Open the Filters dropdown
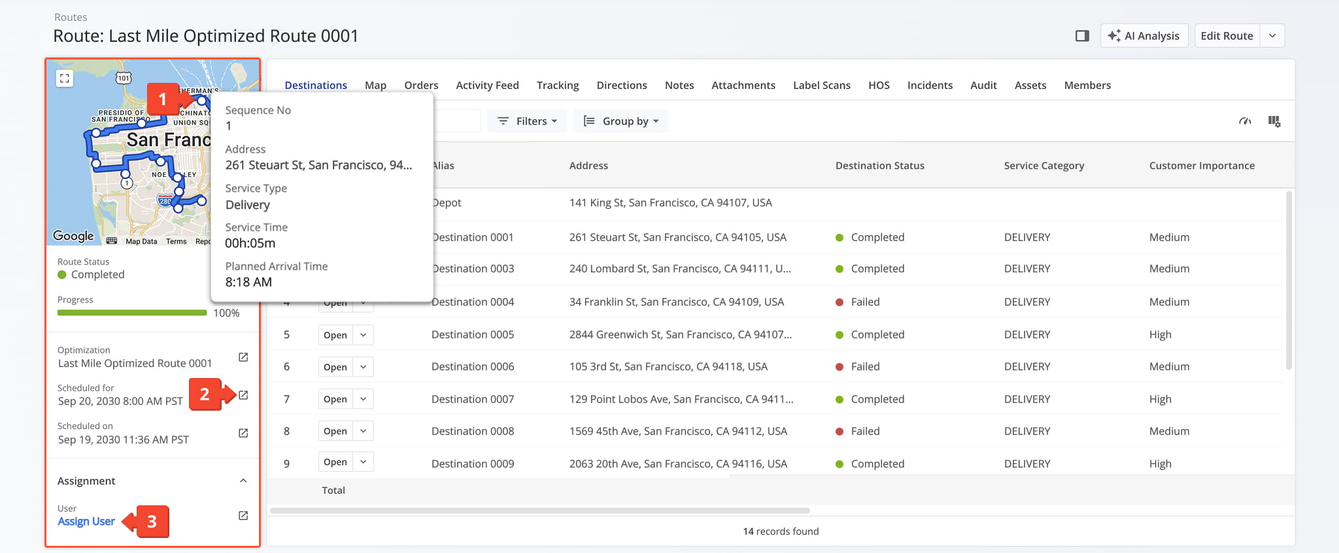The width and height of the screenshot is (1339, 553). point(527,121)
